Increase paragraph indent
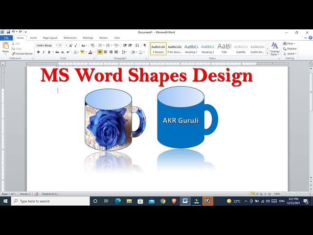The image size is (313, 235). click(130, 46)
